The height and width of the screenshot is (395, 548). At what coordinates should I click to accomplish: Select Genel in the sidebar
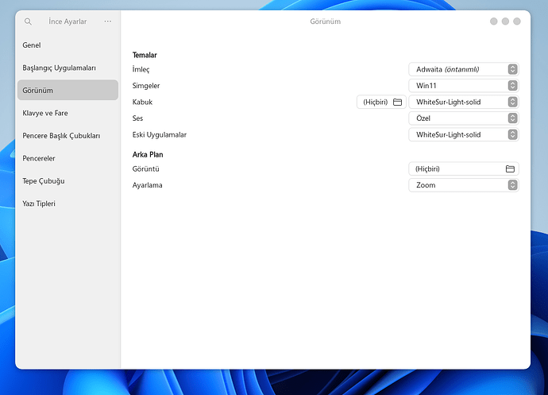(x=68, y=45)
